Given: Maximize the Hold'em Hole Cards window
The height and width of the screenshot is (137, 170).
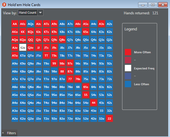Looking at the screenshot, I should pos(153,5).
